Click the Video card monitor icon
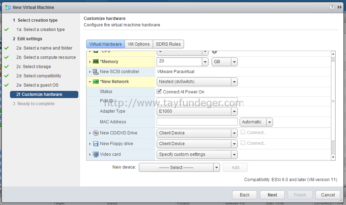 click(x=95, y=154)
